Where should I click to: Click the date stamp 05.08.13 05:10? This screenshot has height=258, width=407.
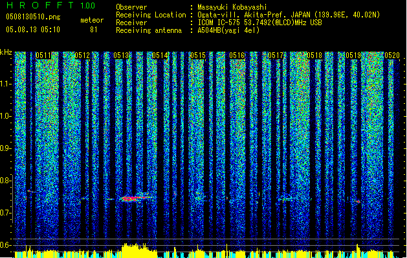33,29
